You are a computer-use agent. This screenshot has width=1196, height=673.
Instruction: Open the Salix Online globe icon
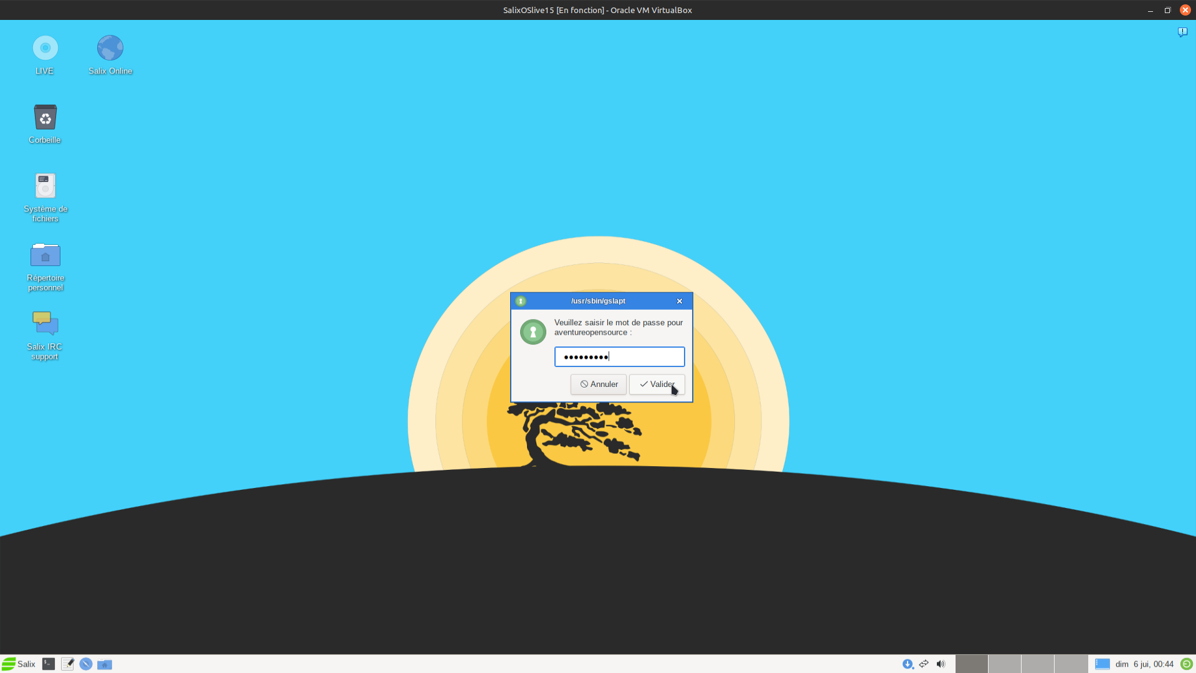(110, 49)
